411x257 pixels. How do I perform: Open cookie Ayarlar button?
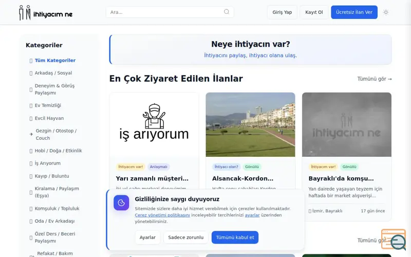tap(147, 237)
